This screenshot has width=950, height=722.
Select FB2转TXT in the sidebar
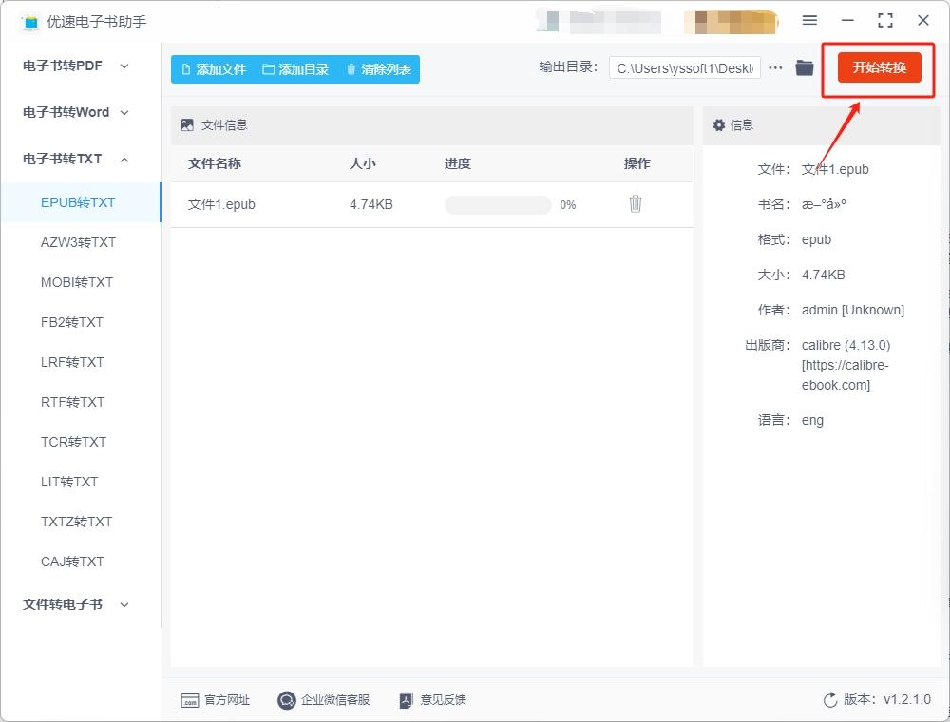[72, 322]
